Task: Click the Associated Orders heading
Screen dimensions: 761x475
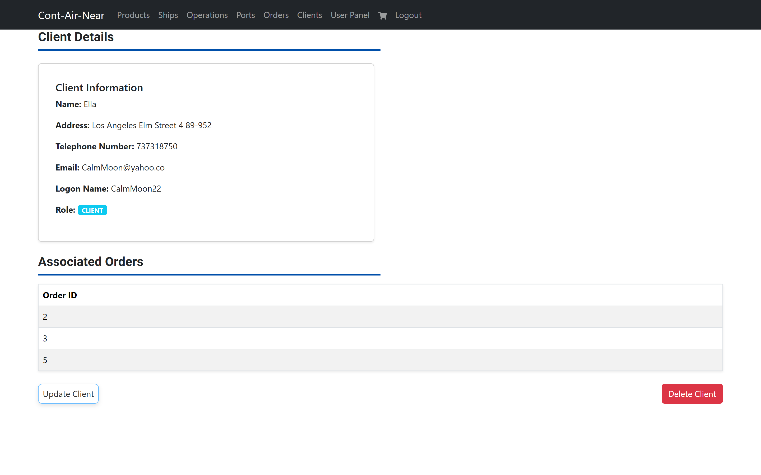Action: [x=91, y=262]
